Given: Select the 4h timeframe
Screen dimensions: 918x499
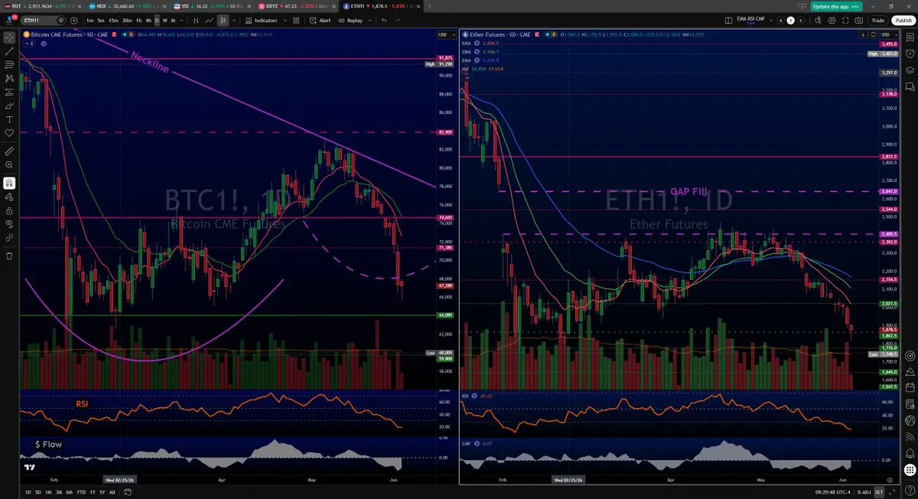Looking at the screenshot, I should (148, 20).
